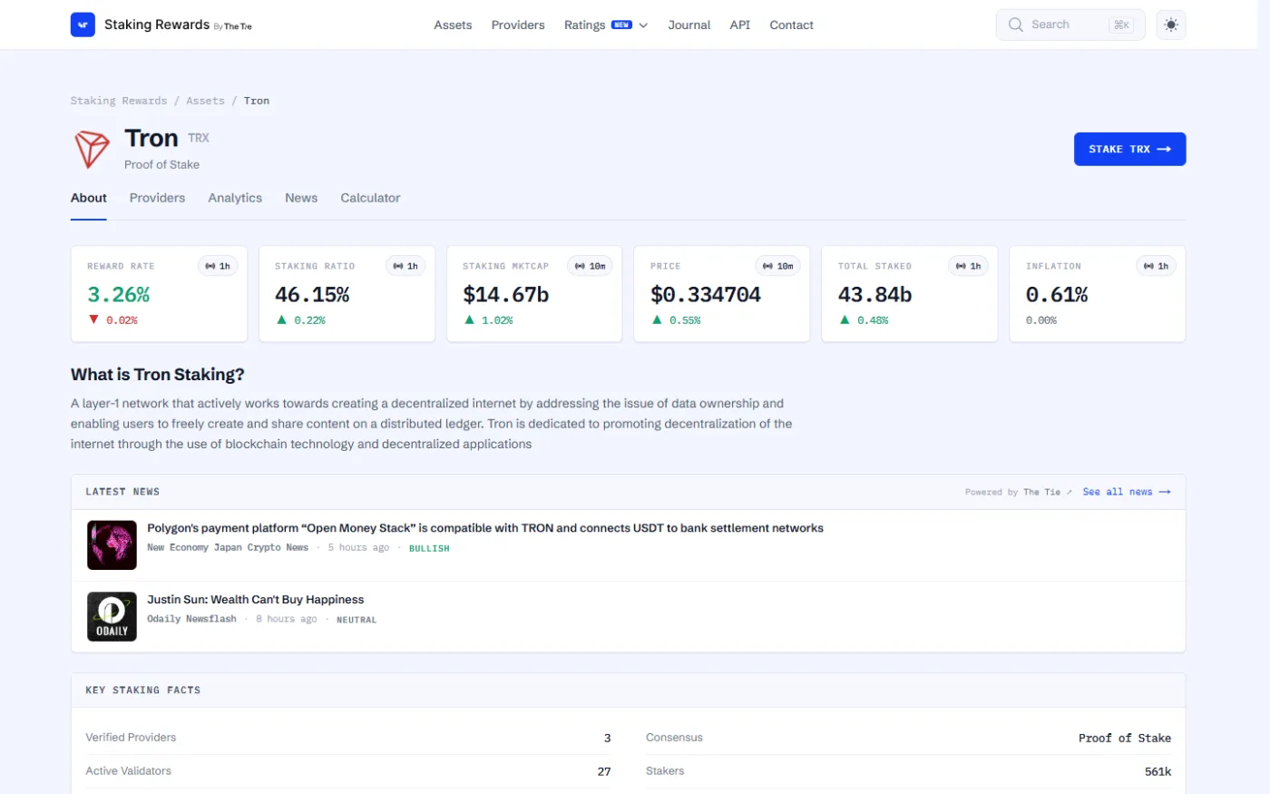Viewport: 1270px width, 794px height.
Task: Focus the Search input field
Action: [1070, 25]
